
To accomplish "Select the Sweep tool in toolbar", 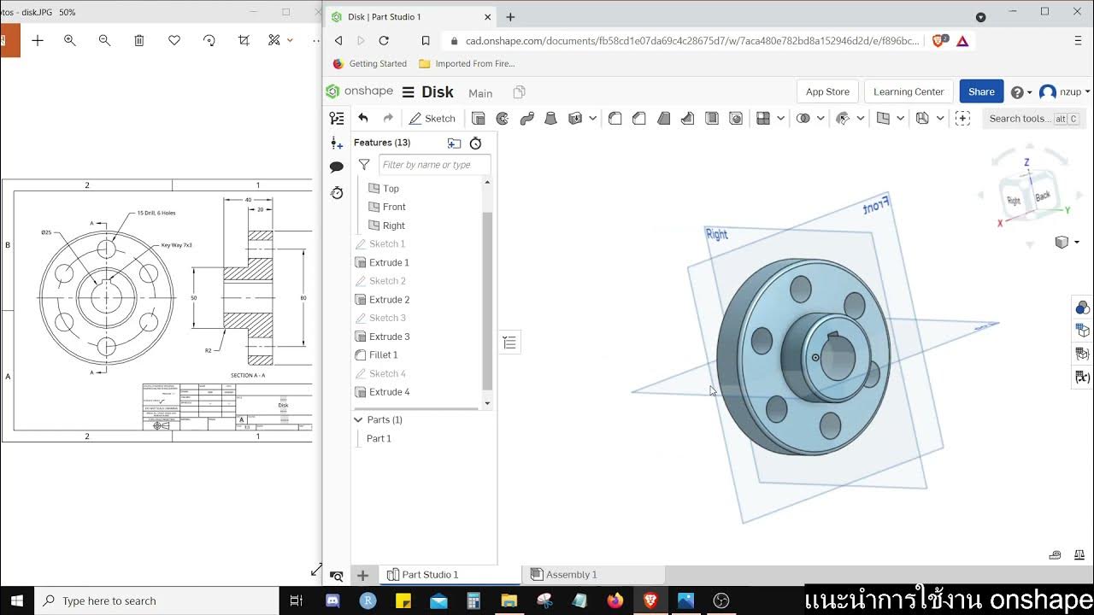I will pyautogui.click(x=526, y=119).
